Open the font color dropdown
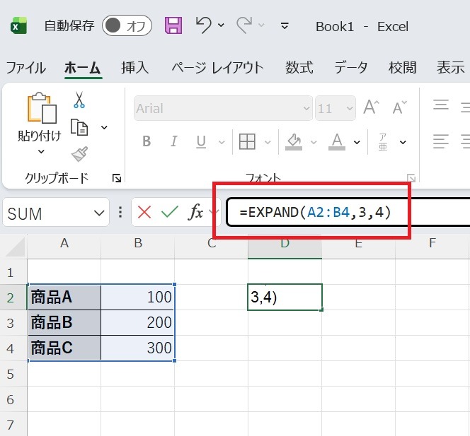 (357, 142)
